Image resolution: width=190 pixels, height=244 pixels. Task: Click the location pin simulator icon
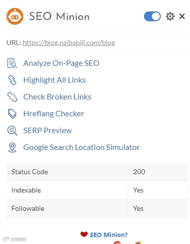(x=12, y=147)
